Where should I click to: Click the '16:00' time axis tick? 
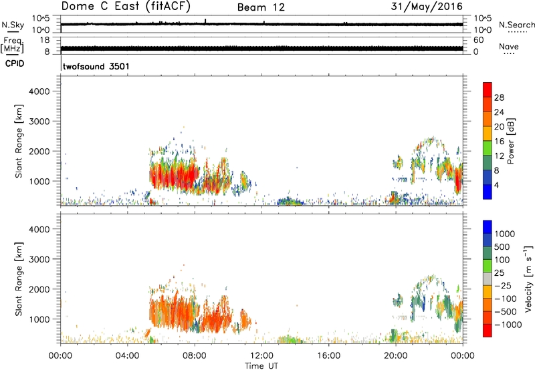coord(328,356)
